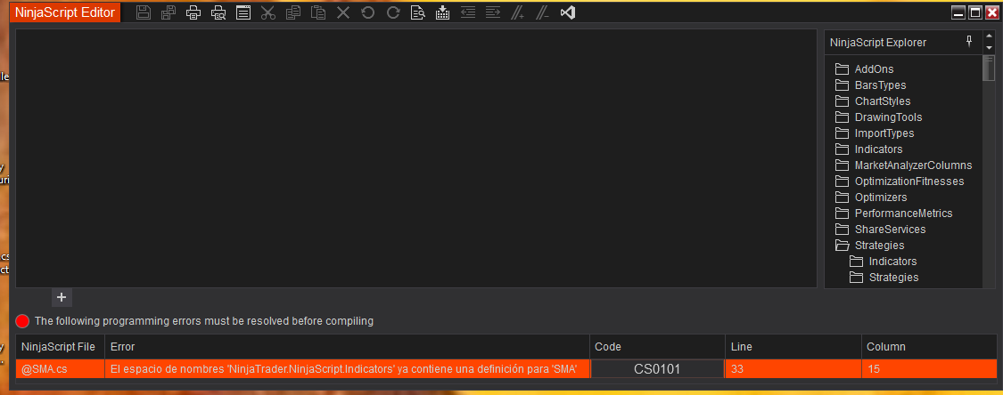Screen dimensions: 1003x395
Task: Open the BarsTypes folder
Action: [x=870, y=85]
